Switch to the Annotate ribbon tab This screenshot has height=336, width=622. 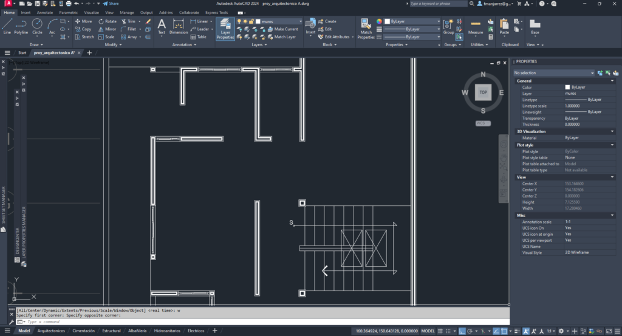tap(44, 12)
